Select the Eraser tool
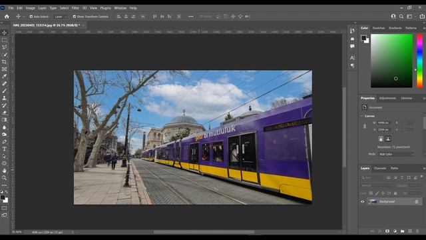This screenshot has width=426, height=240. pos(5,113)
